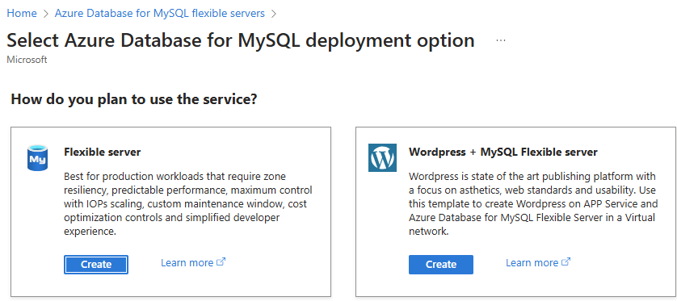
Task: Select the Wordpress + MySQL Flexible server title
Action: pos(503,152)
